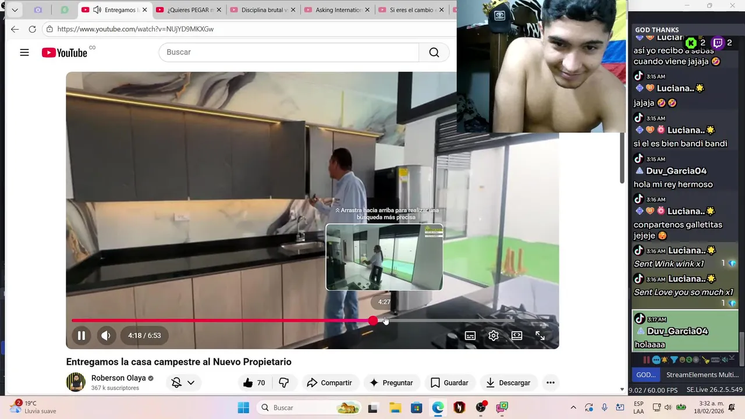Mute audio on the Entregamos tab
The image size is (745, 419).
tap(97, 10)
